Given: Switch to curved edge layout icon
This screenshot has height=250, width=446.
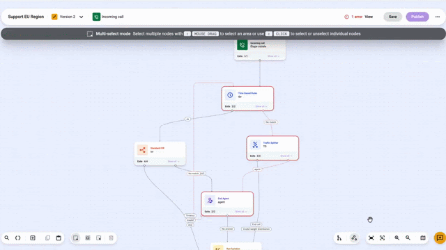Looking at the screenshot, I should click(x=354, y=237).
